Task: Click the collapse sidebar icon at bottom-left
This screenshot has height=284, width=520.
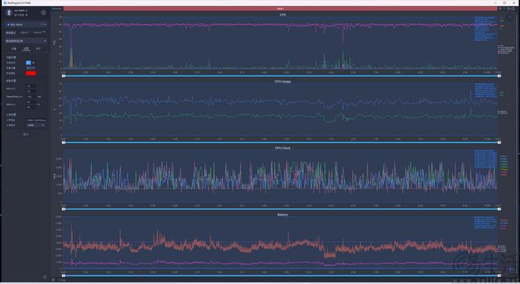Action: click(x=45, y=277)
